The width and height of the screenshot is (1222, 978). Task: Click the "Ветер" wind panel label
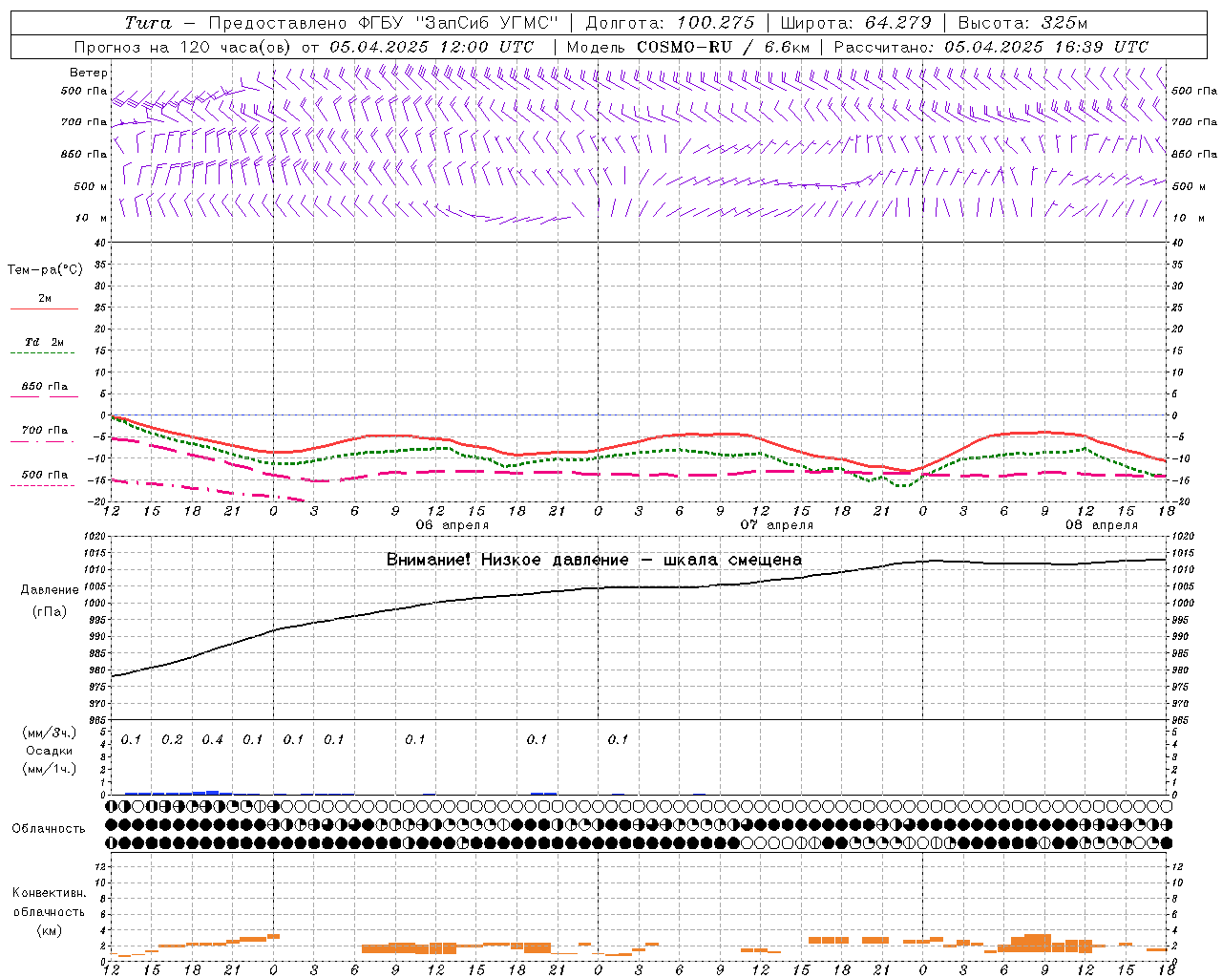click(89, 73)
